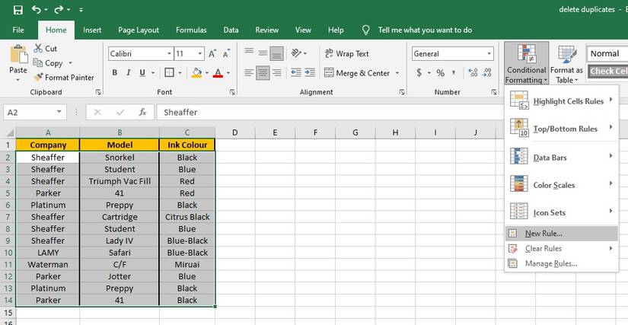Align text right

[x=277, y=73]
